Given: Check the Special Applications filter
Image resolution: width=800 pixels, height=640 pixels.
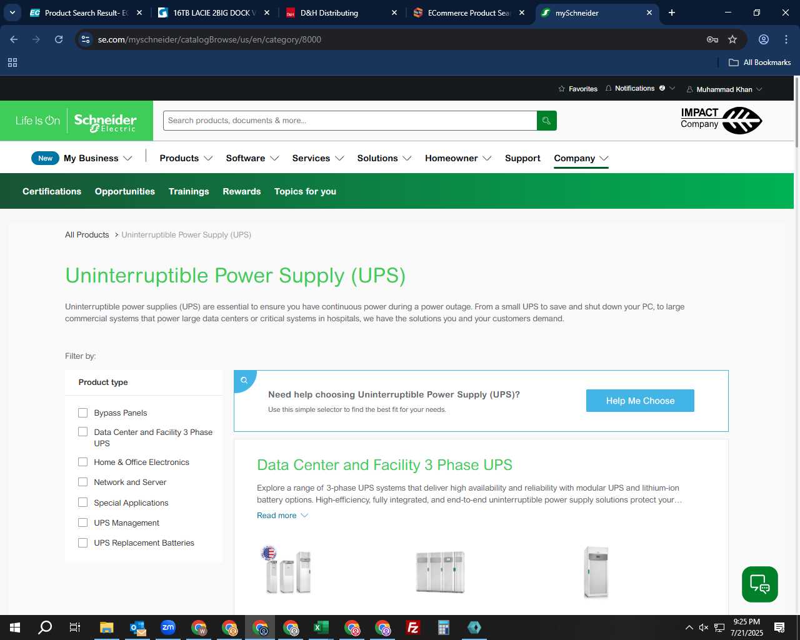Looking at the screenshot, I should 82,502.
